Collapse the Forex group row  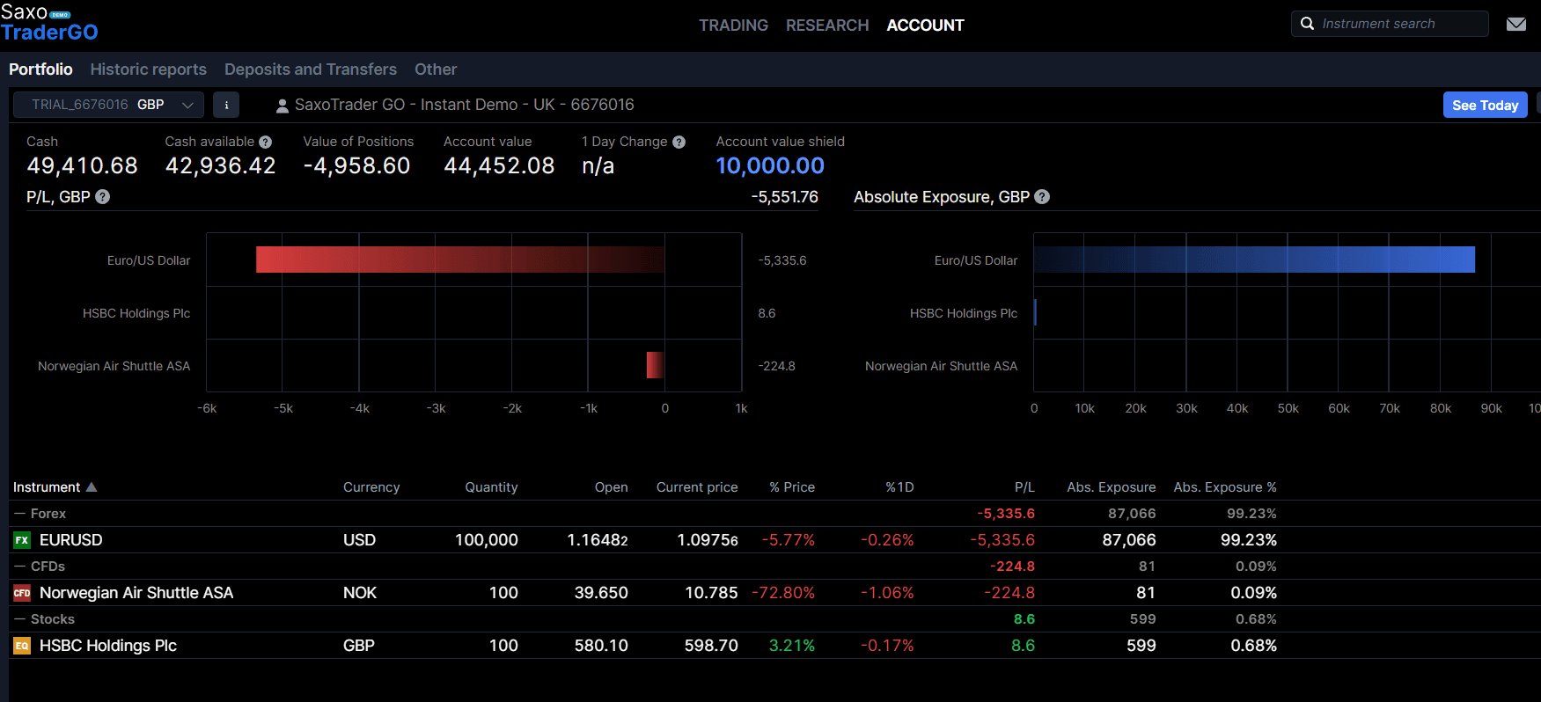click(20, 514)
